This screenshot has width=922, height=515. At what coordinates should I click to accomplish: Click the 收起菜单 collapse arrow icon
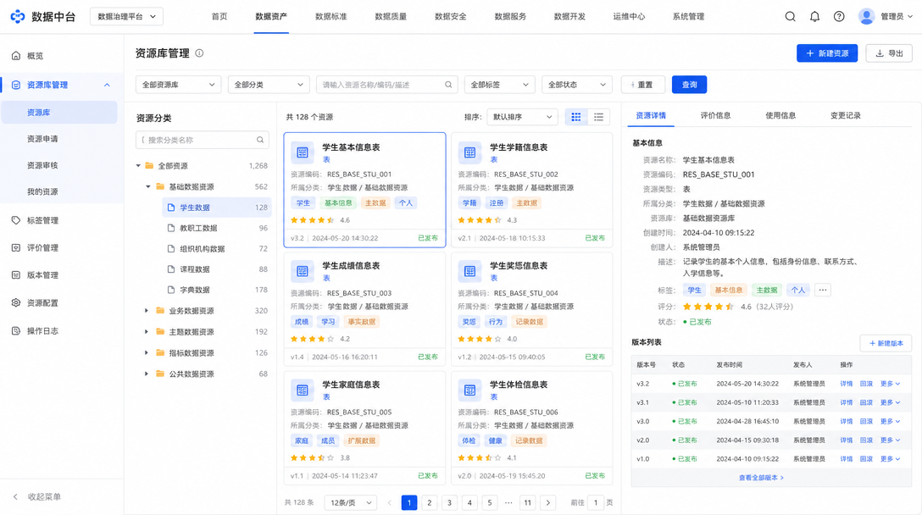[x=16, y=496]
